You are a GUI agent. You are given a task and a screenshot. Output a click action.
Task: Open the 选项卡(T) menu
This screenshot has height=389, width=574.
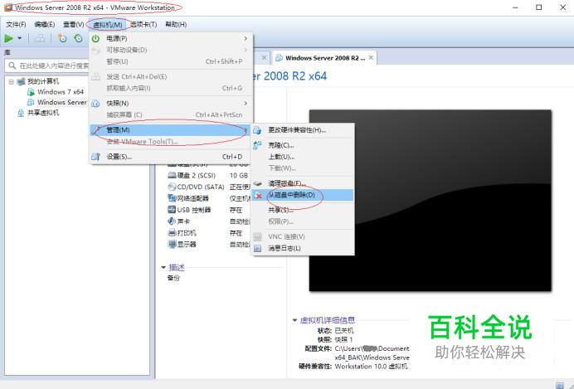click(x=143, y=25)
